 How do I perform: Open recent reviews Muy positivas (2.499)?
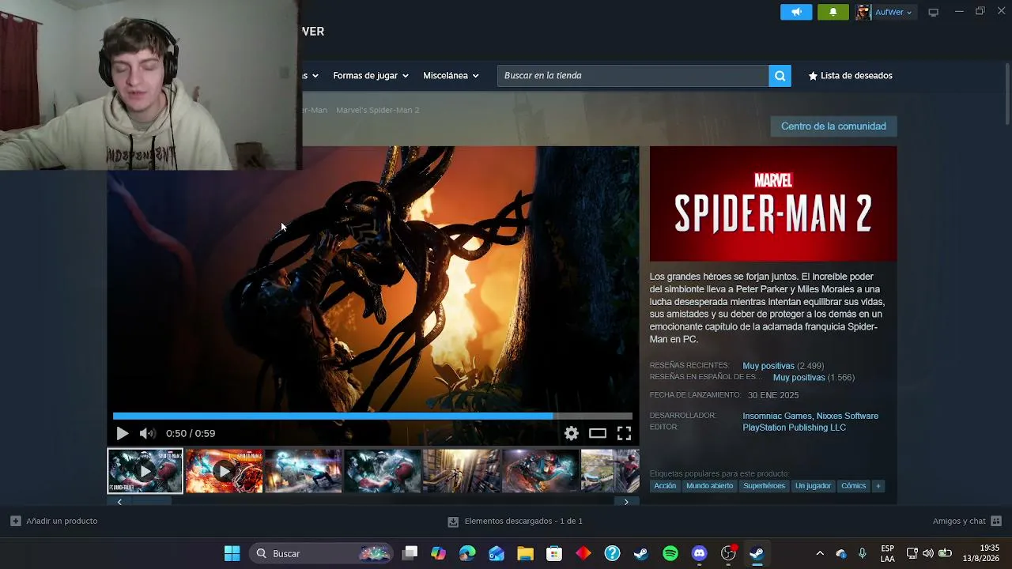click(x=783, y=366)
